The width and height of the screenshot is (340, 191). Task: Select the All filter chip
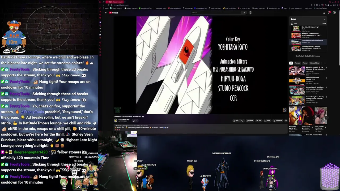(291, 63)
